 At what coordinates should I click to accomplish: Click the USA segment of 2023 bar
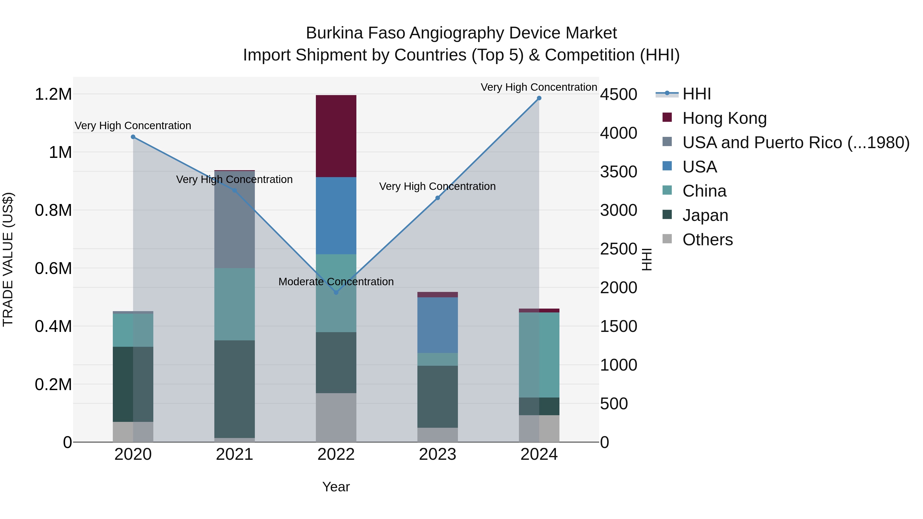437,325
